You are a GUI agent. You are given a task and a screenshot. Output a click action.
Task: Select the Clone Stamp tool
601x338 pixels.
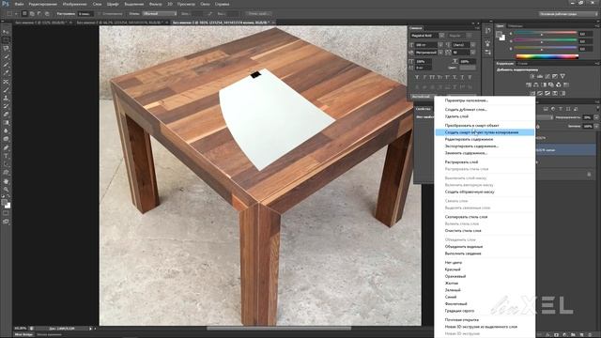[x=6, y=98]
